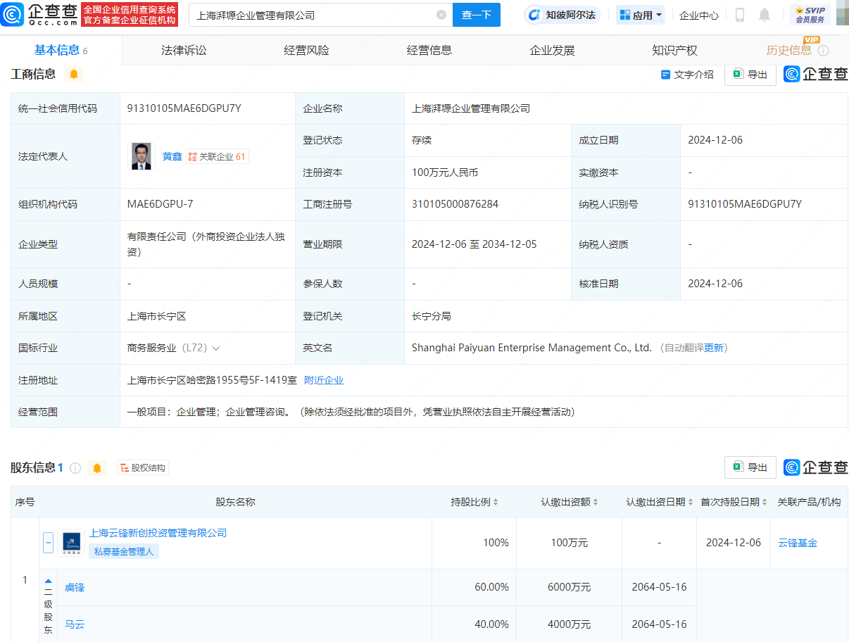
Task: Sort by 持股比例 column arrows
Action: pyautogui.click(x=496, y=503)
